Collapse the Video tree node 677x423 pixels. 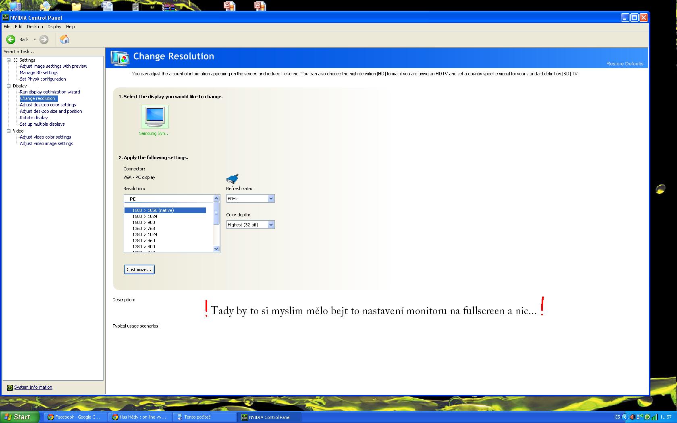(8, 131)
